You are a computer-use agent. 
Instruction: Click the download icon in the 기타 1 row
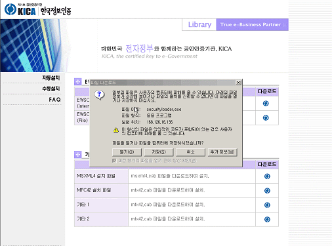[267, 205]
